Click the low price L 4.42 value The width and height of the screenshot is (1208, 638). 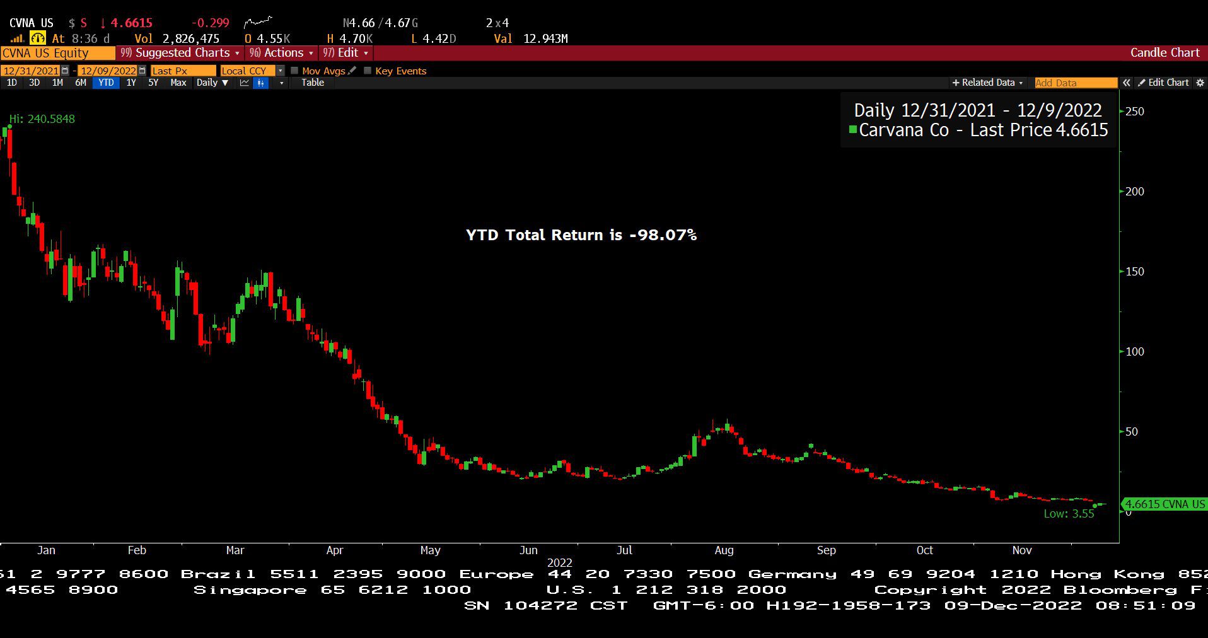click(433, 38)
